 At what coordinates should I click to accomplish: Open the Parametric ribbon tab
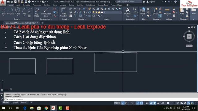37,5
